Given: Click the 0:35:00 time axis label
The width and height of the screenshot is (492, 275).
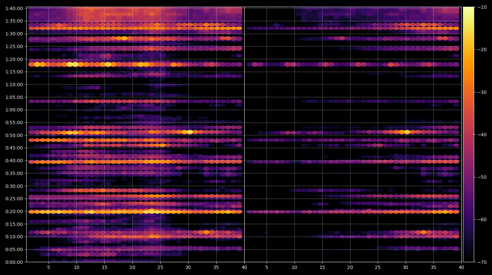Looking at the screenshot, I should click(14, 173).
